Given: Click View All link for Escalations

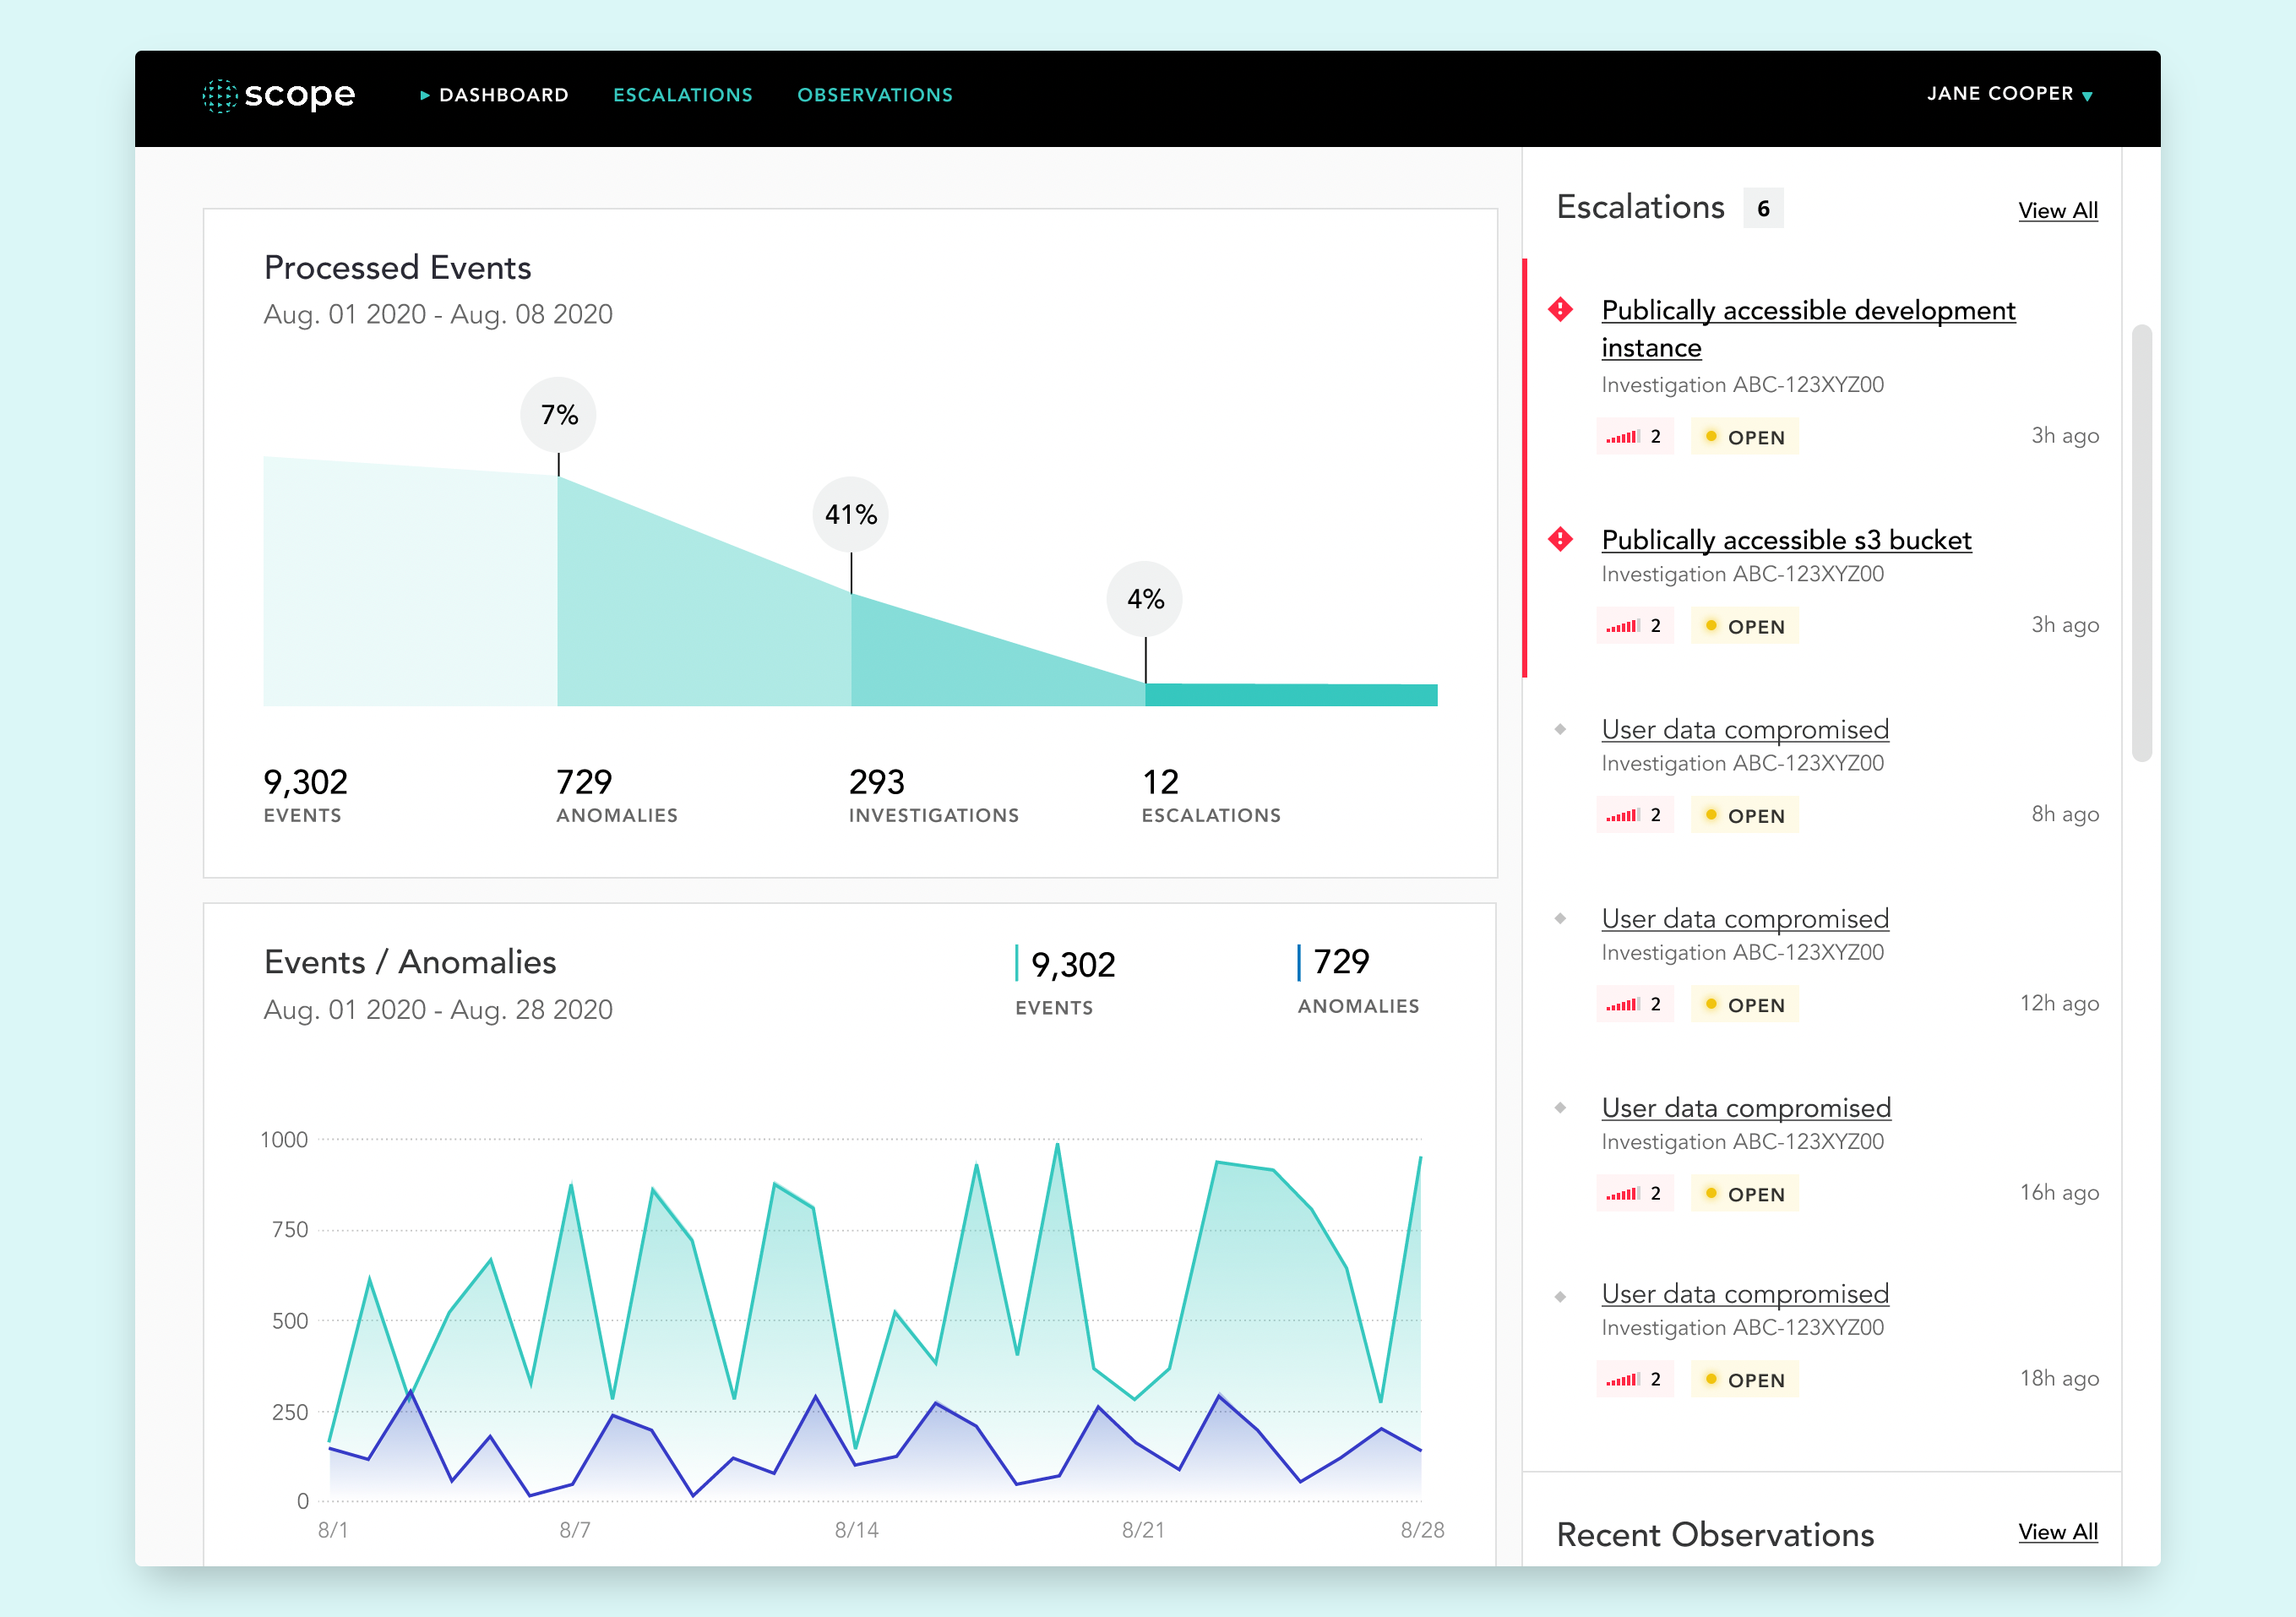Looking at the screenshot, I should (x=2057, y=211).
